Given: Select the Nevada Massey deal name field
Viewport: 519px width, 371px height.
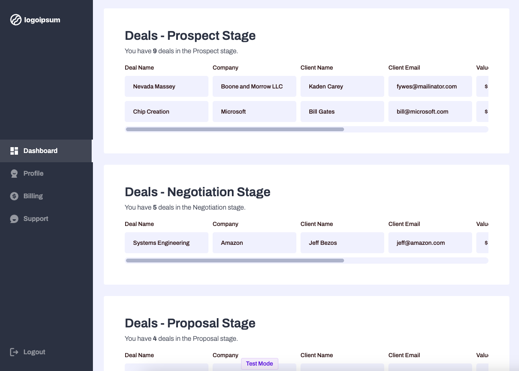Looking at the screenshot, I should tap(167, 87).
